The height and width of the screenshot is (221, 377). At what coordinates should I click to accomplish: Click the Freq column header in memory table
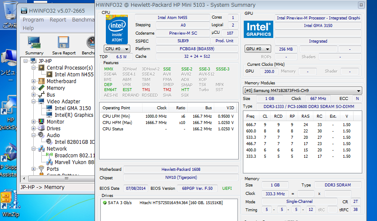click(x=251, y=116)
